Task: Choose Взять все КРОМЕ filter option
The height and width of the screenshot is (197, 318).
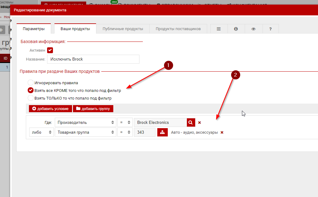Action: click(x=30, y=90)
